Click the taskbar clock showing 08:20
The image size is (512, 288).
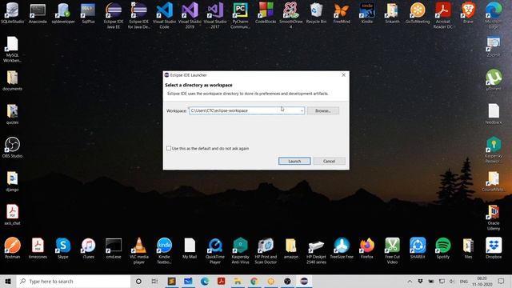(482, 281)
